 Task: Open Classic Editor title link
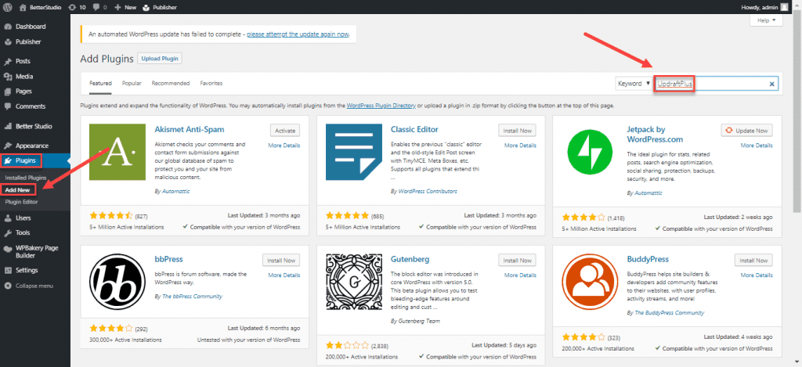(414, 129)
